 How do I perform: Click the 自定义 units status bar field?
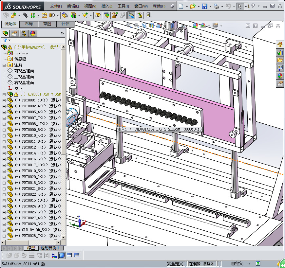(x=237, y=264)
